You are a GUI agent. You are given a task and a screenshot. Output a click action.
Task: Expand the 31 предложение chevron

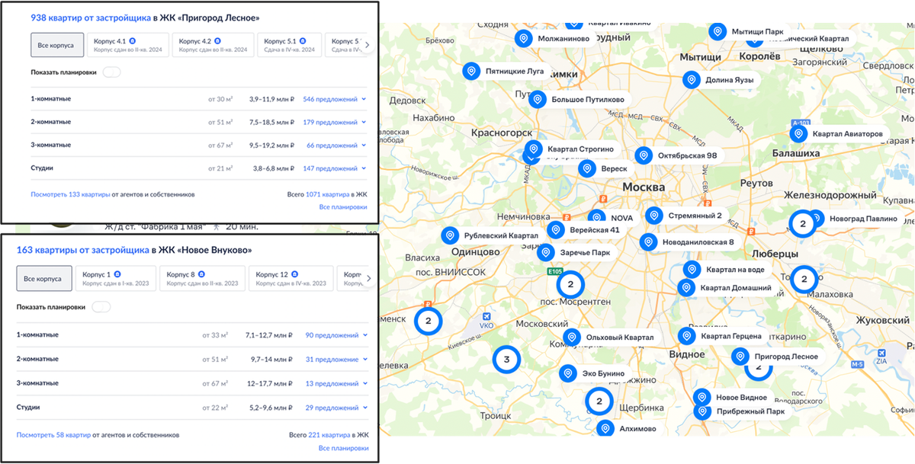pyautogui.click(x=364, y=360)
